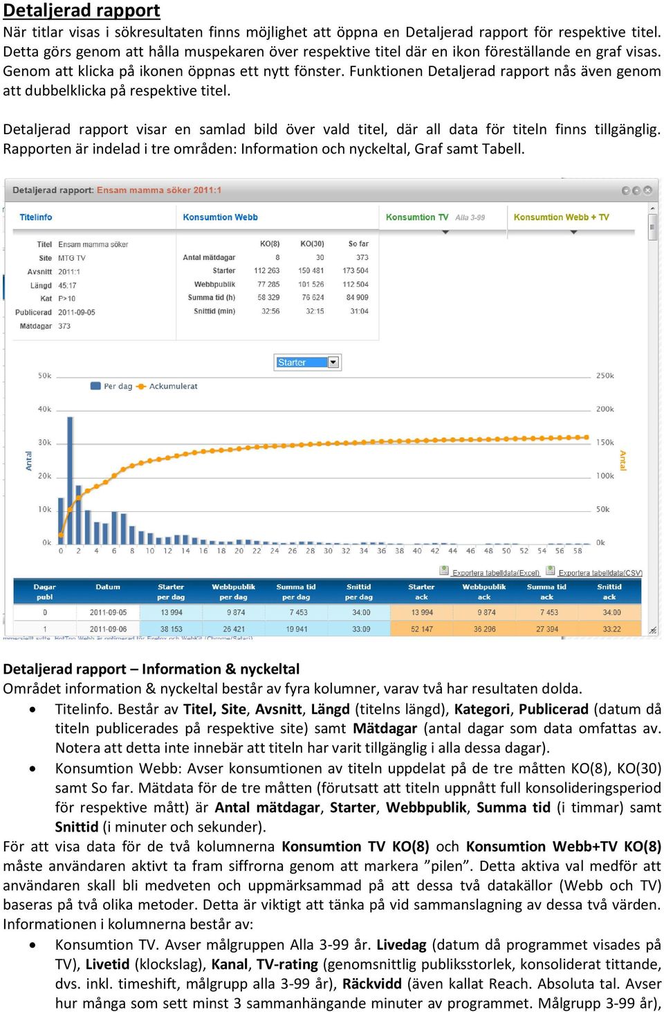Click the table cell '36 296'

point(485,629)
